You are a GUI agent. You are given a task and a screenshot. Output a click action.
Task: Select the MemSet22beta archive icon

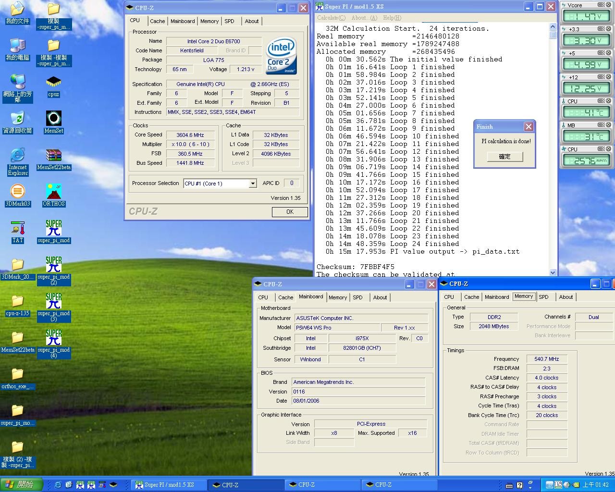tap(53, 160)
